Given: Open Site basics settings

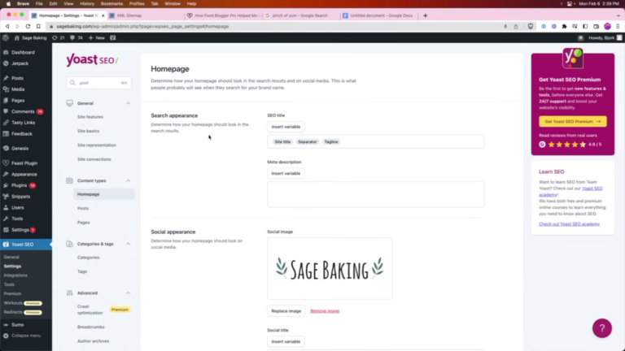Looking at the screenshot, I should (x=88, y=131).
